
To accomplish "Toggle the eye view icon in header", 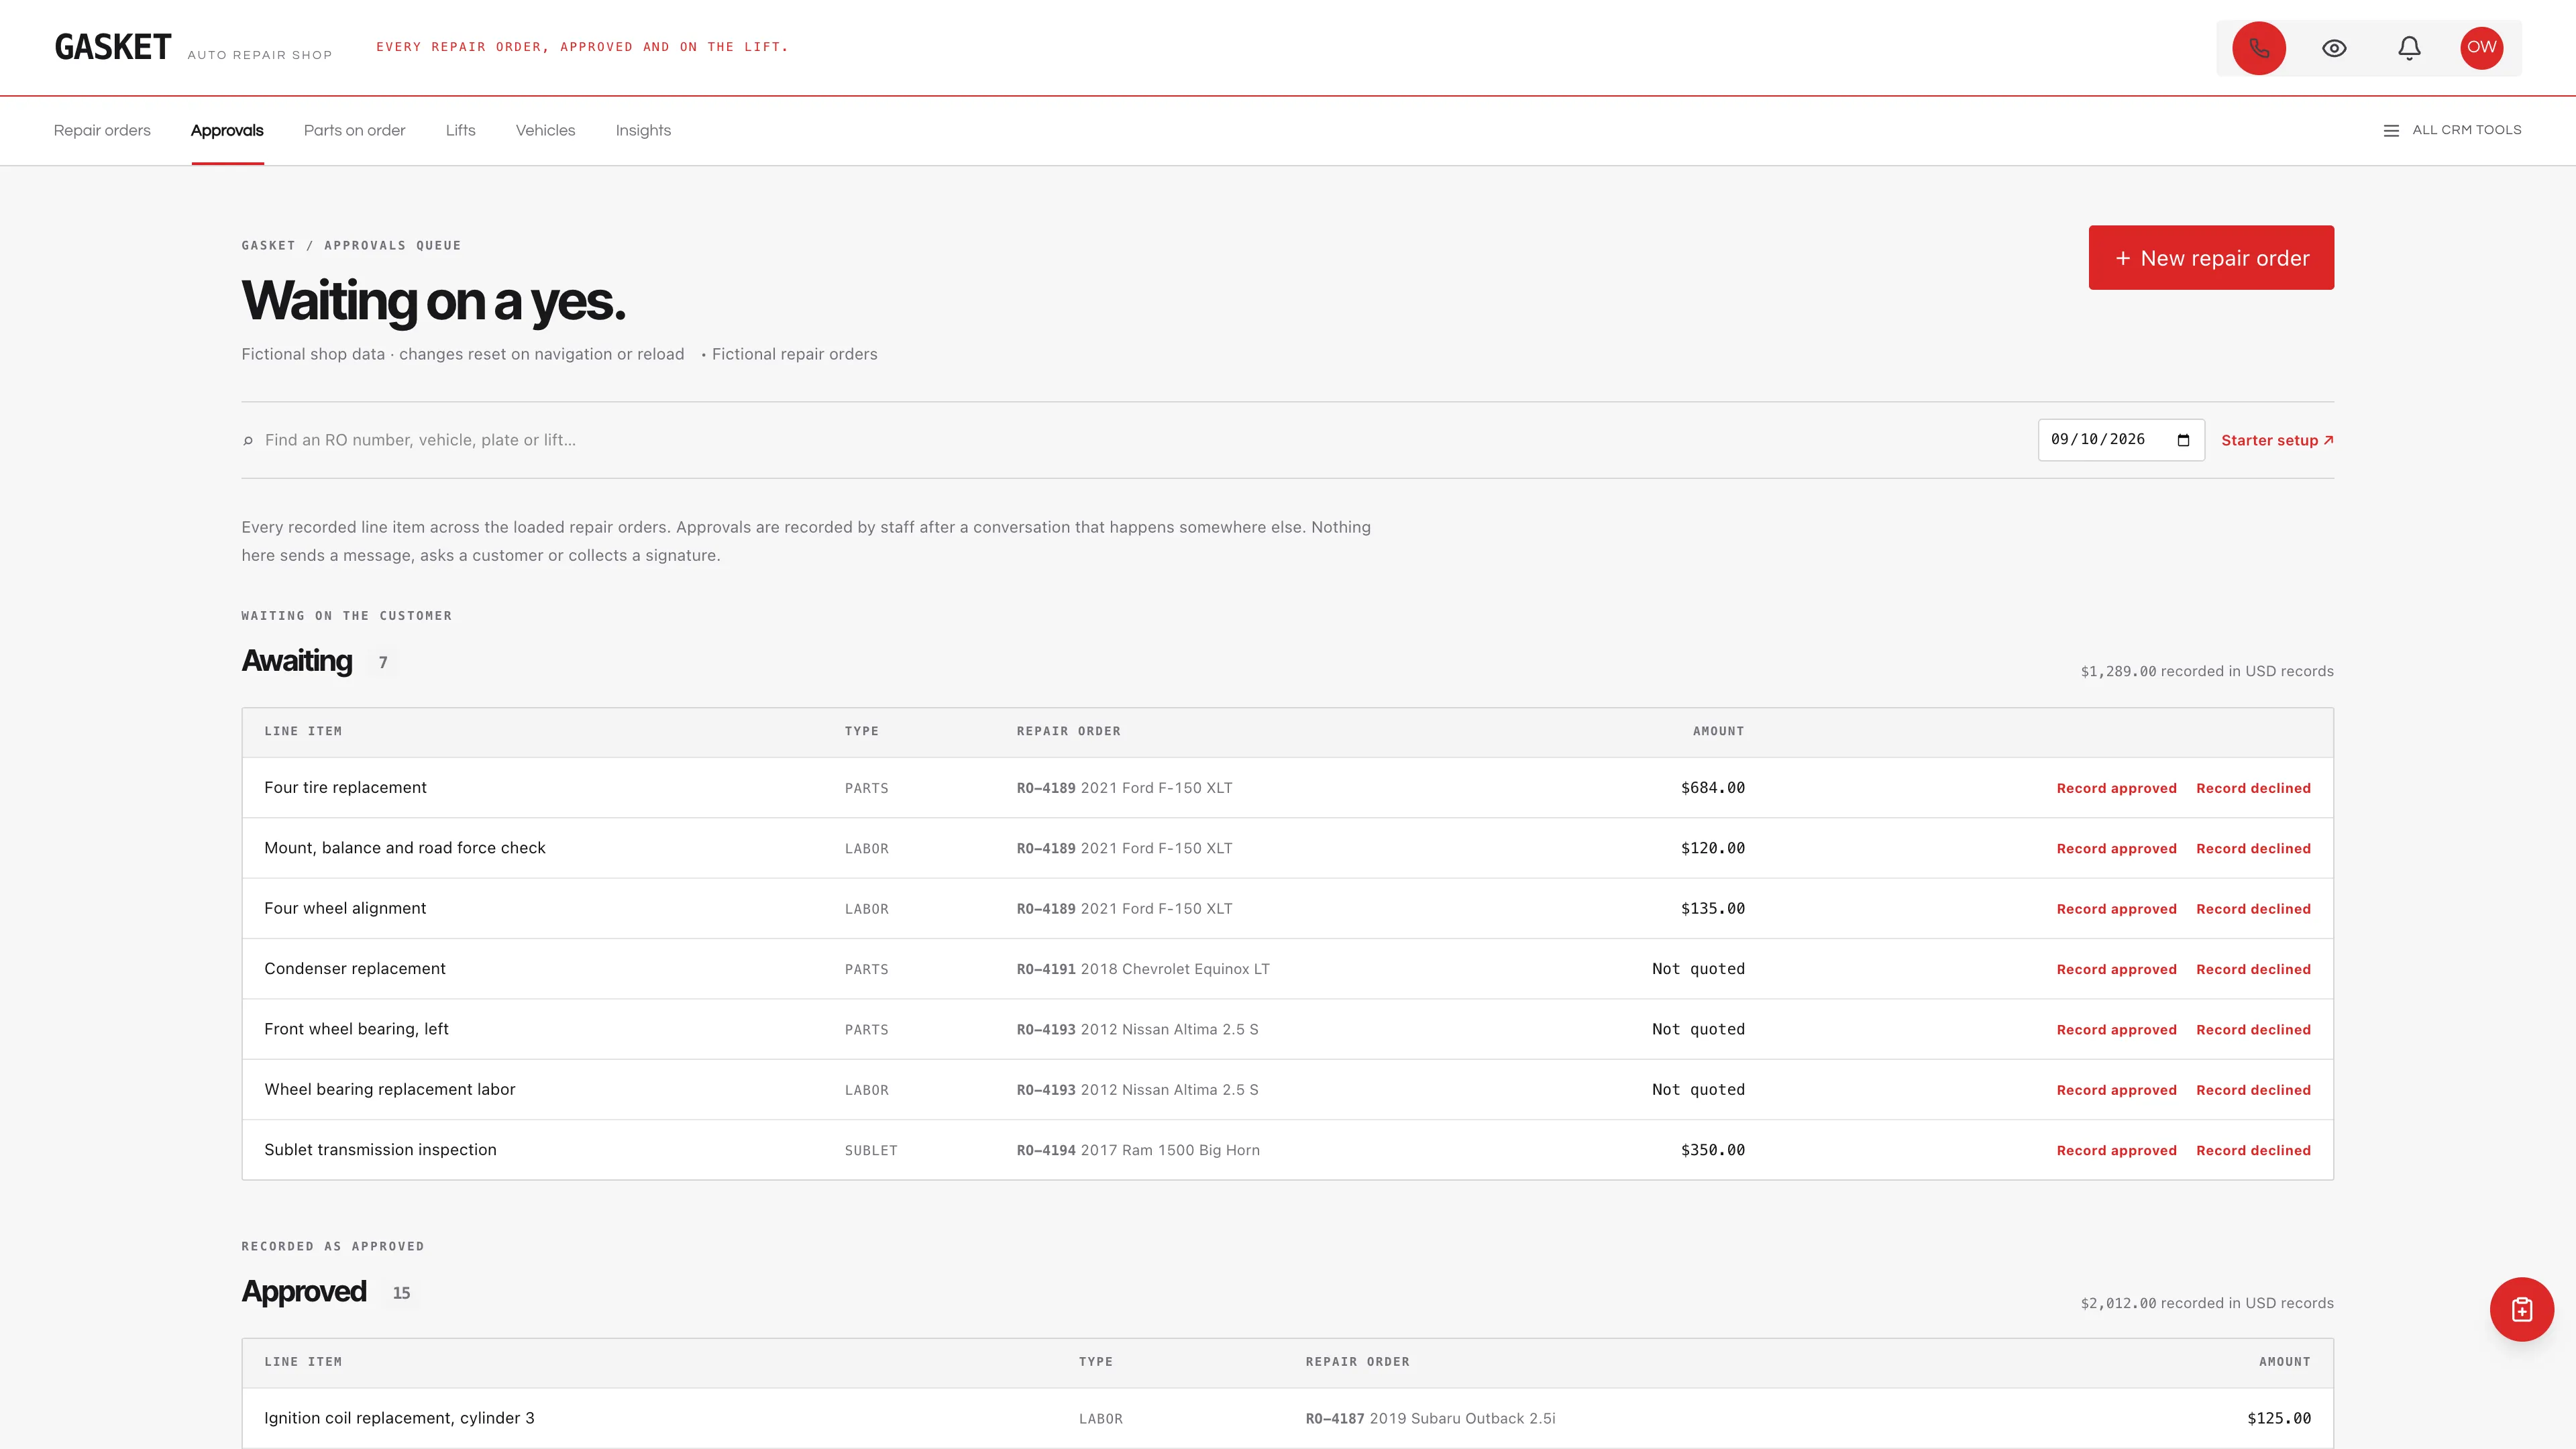I will click(x=2334, y=48).
